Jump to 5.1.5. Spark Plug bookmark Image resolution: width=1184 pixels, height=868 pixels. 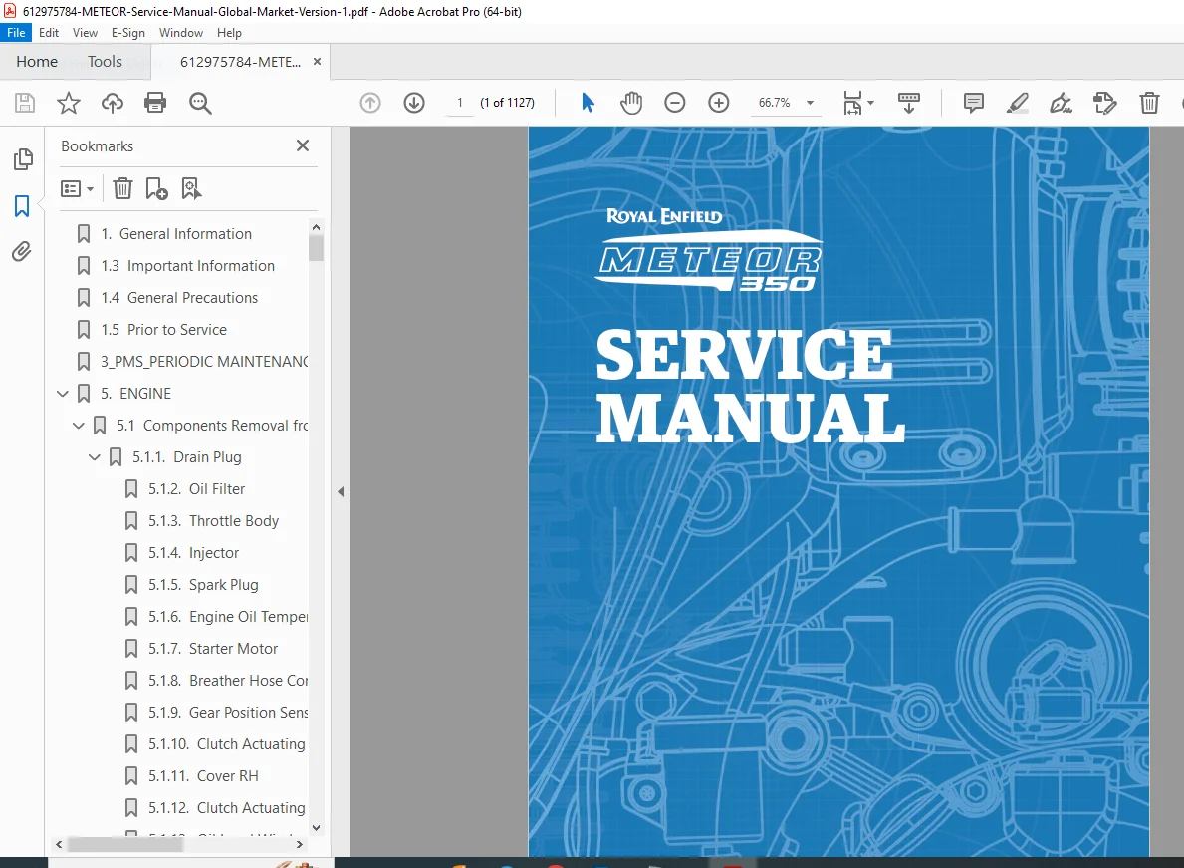(203, 585)
